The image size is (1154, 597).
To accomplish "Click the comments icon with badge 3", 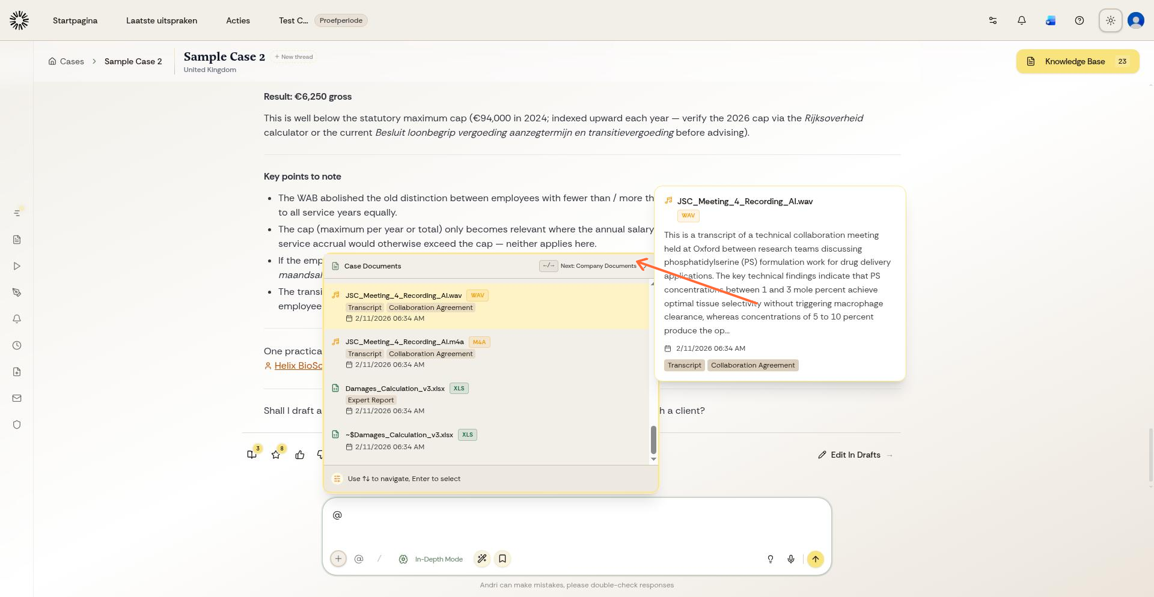I will [252, 455].
